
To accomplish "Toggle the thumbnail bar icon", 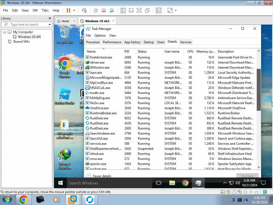I will [131, 10].
